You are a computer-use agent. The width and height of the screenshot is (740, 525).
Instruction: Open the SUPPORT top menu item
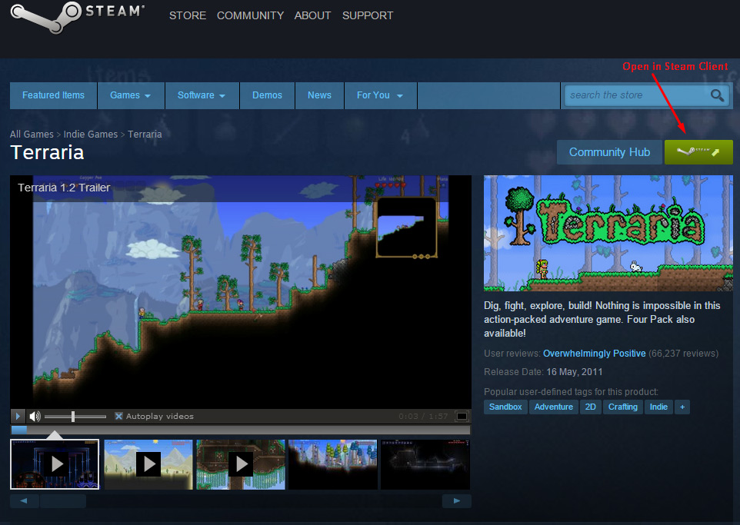pos(367,15)
